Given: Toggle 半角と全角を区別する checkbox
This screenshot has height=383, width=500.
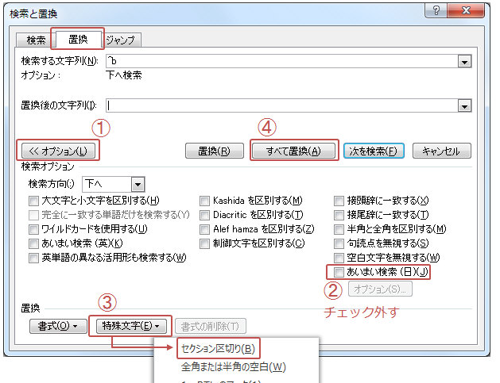Looking at the screenshot, I should 339,229.
